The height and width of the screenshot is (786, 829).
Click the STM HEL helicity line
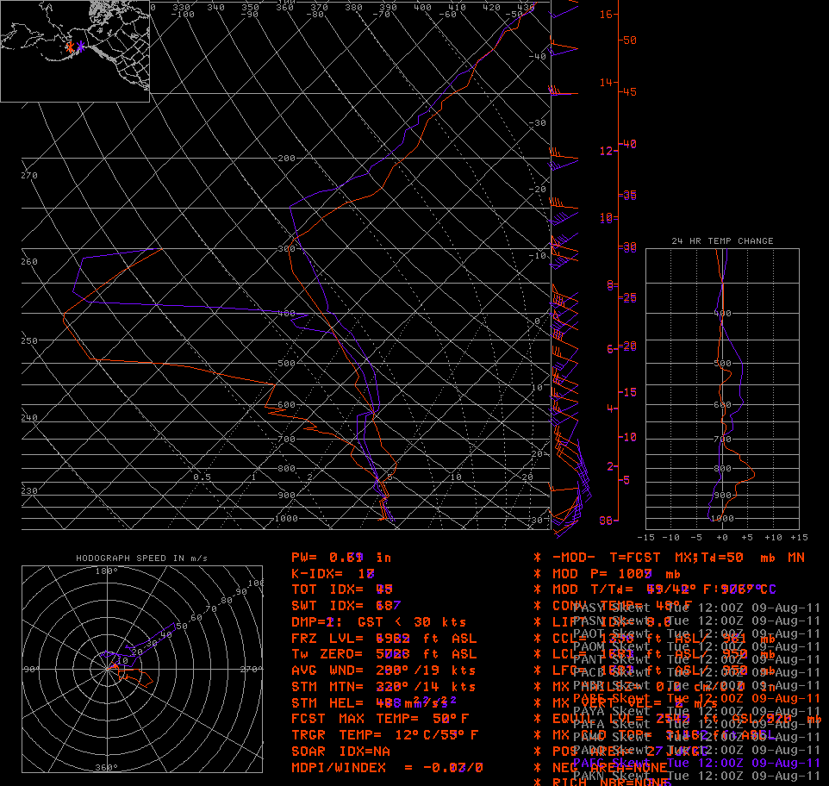click(x=374, y=703)
